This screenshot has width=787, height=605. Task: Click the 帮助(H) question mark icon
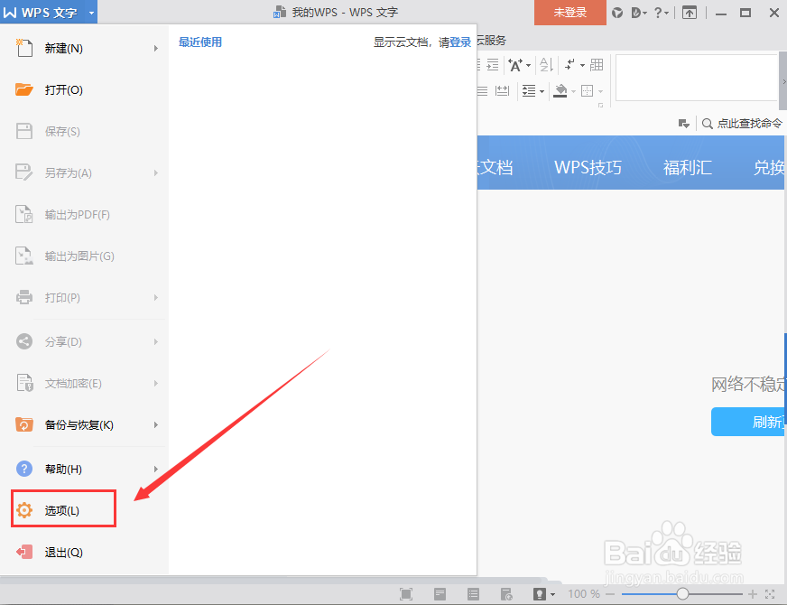point(24,469)
